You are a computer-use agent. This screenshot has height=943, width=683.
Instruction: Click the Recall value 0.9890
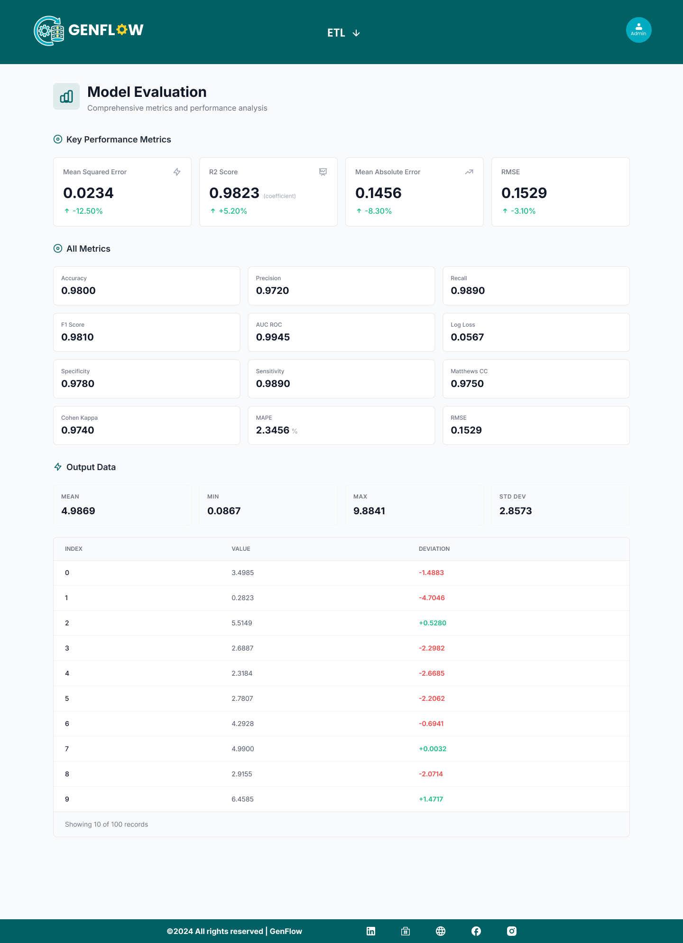pos(468,291)
